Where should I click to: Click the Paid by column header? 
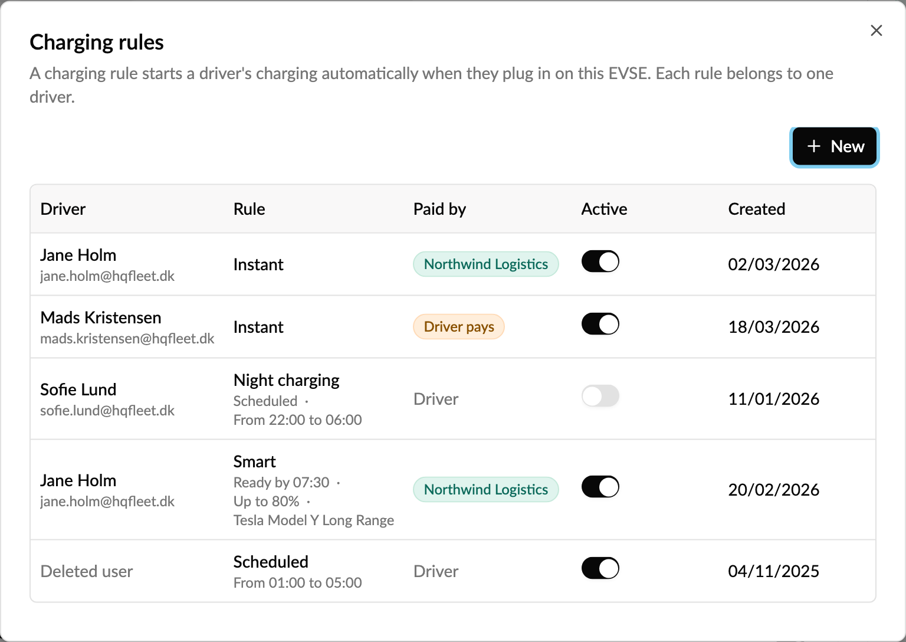click(x=440, y=209)
